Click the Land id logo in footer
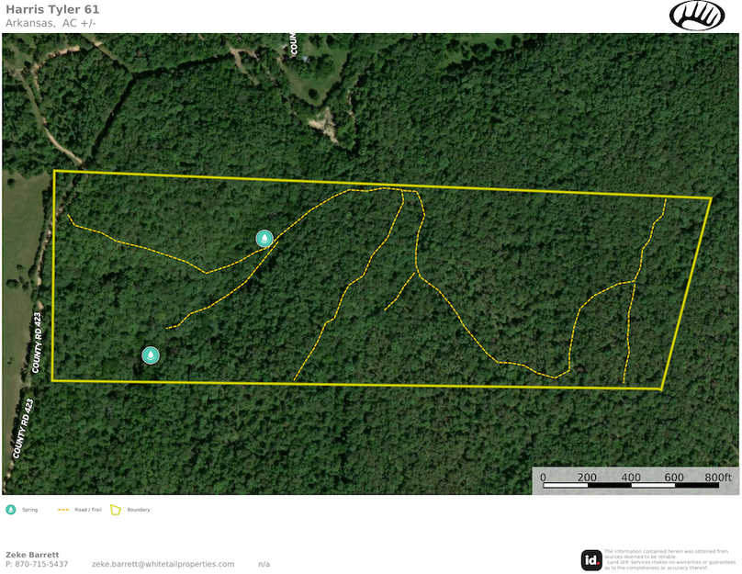 click(591, 559)
